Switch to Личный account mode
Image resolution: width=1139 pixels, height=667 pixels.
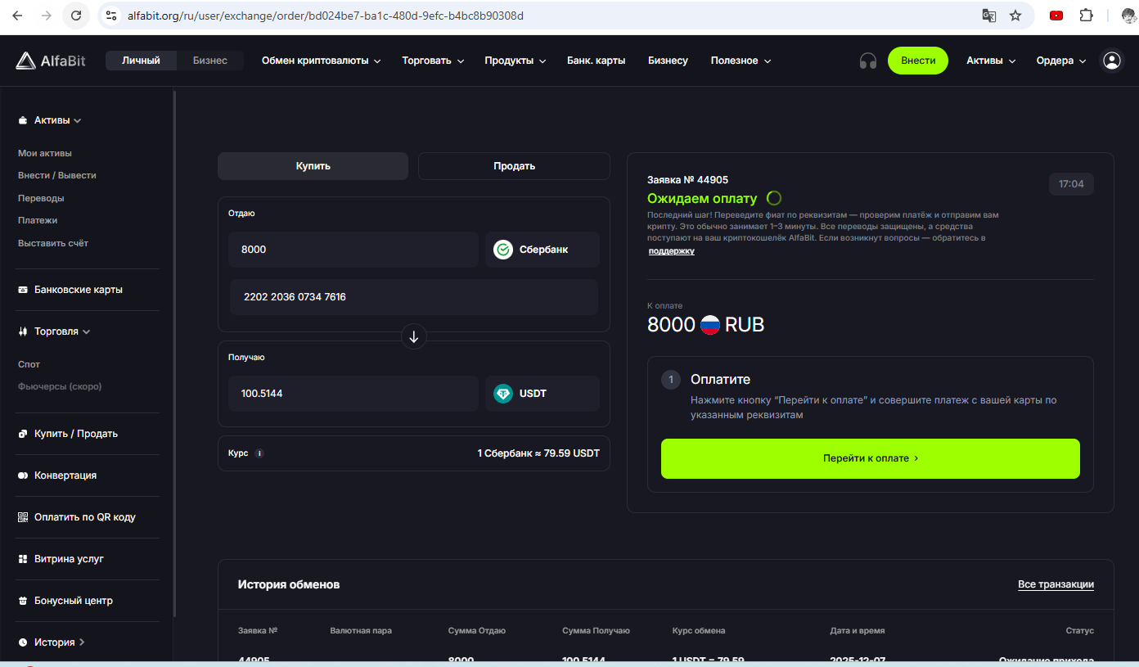pos(141,61)
